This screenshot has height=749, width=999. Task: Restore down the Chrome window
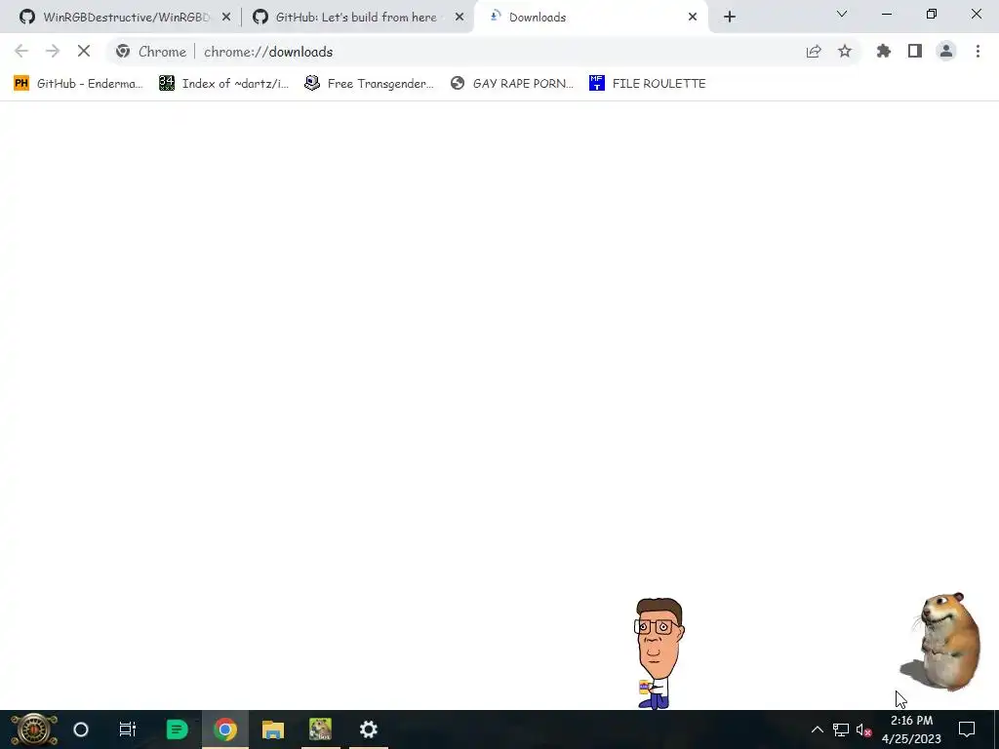932,14
